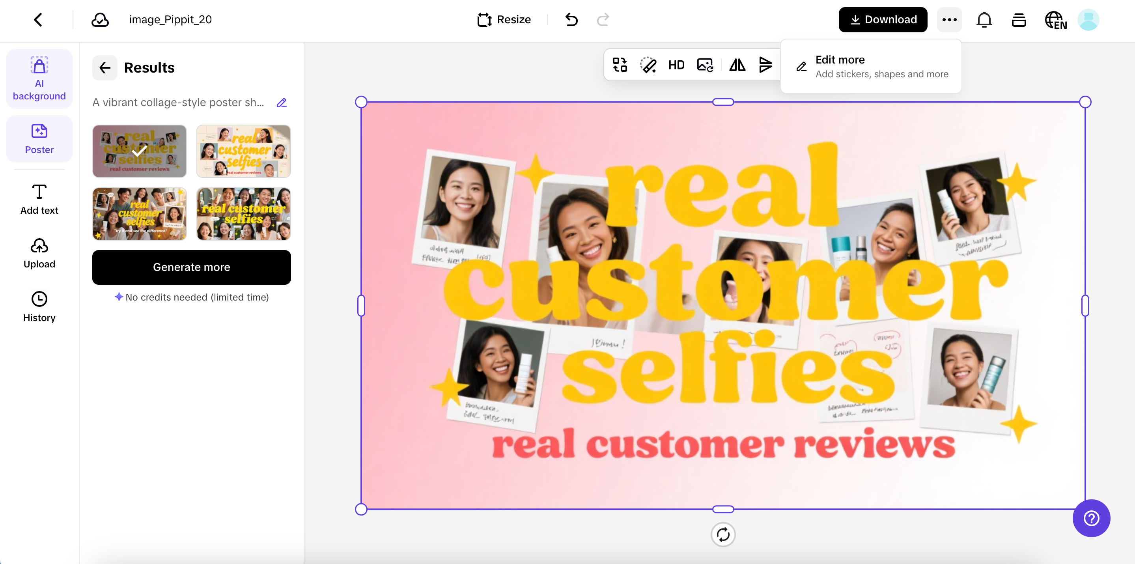Open the notifications bell
The height and width of the screenshot is (564, 1135).
click(x=984, y=19)
